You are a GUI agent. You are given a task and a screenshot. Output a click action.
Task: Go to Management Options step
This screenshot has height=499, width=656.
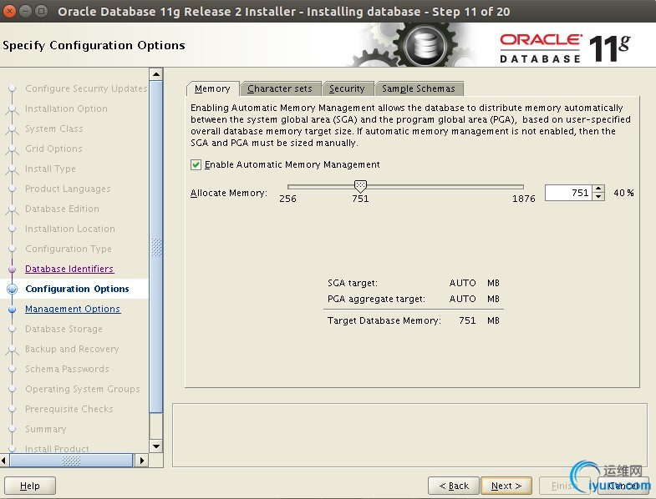click(x=73, y=309)
